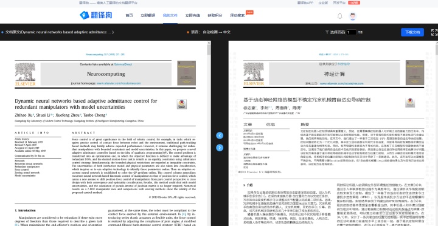Open the 立即翻译 menu item

coord(148,15)
